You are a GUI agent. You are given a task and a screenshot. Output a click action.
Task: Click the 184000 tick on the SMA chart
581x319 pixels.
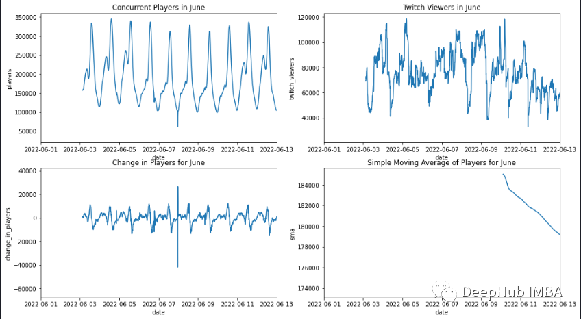pyautogui.click(x=308, y=185)
